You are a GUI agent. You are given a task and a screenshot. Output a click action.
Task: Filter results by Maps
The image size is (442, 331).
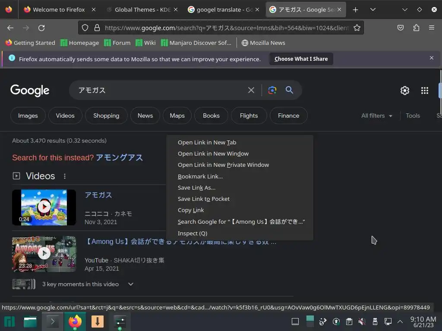(177, 116)
